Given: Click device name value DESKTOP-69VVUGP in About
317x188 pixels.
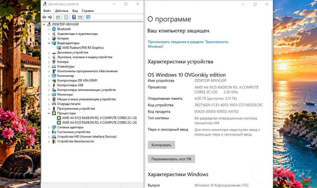Looking at the screenshot, I should 210,80.
